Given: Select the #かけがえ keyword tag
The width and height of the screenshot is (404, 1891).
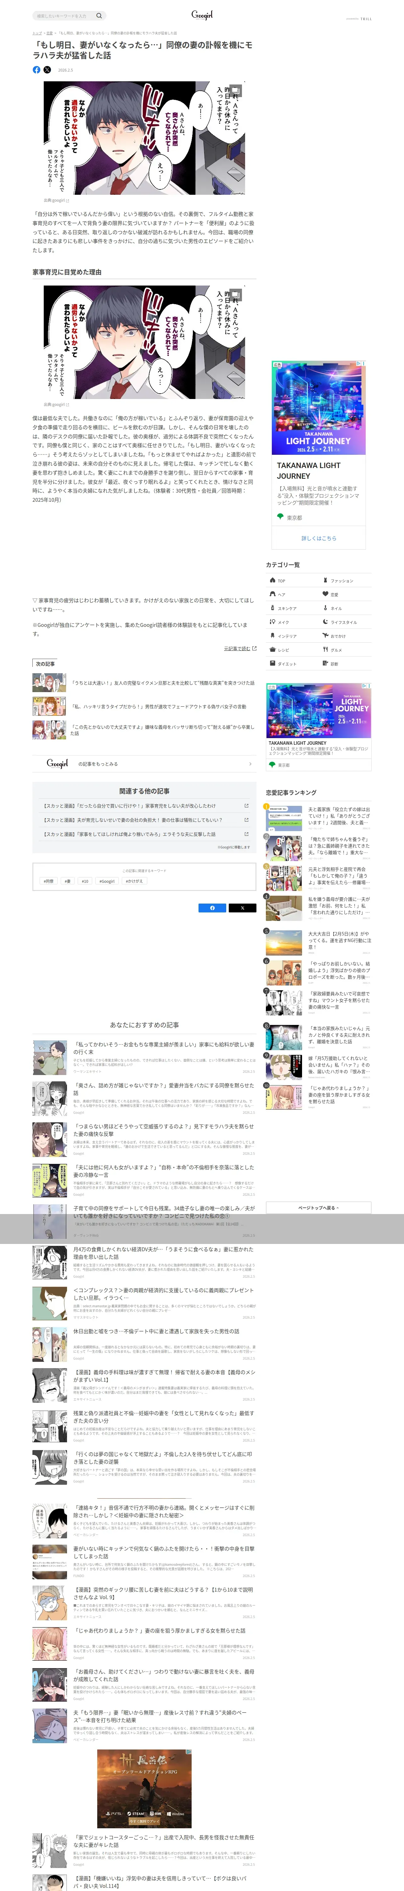Looking at the screenshot, I should pos(134,881).
